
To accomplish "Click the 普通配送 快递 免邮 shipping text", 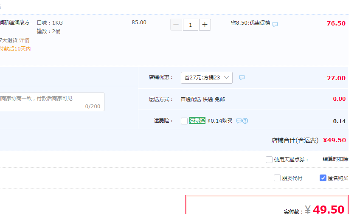I will (202, 99).
